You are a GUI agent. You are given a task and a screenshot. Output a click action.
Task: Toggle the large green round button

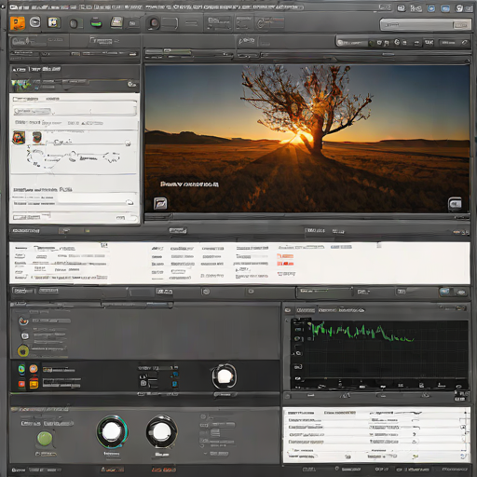coord(45,439)
